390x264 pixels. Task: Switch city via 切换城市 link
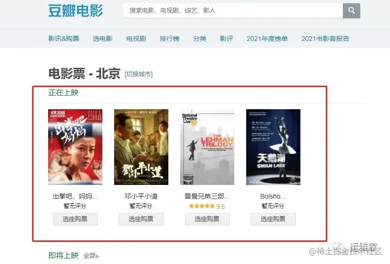click(x=139, y=74)
